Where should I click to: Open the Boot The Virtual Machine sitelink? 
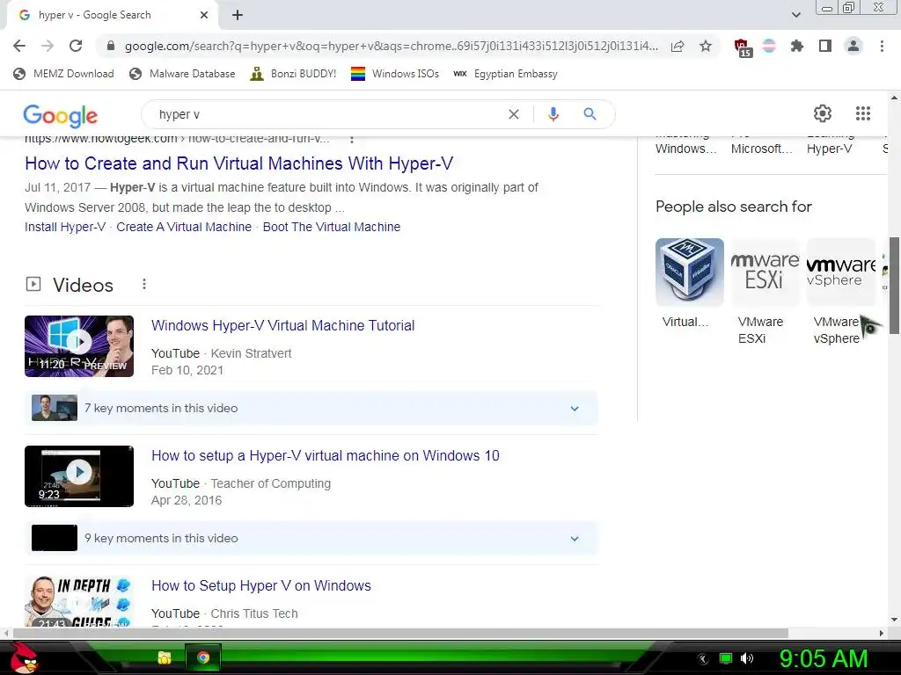pos(332,227)
